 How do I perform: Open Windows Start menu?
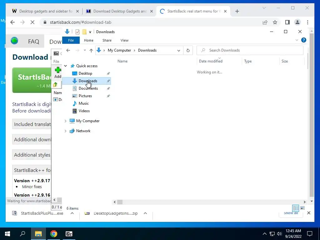(7, 234)
